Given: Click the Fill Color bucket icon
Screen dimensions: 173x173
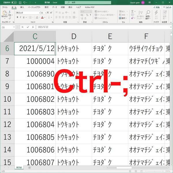Looking at the screenshot, I should click(37, 17).
